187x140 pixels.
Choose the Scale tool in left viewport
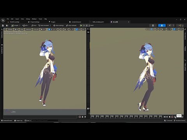pos(56,30)
